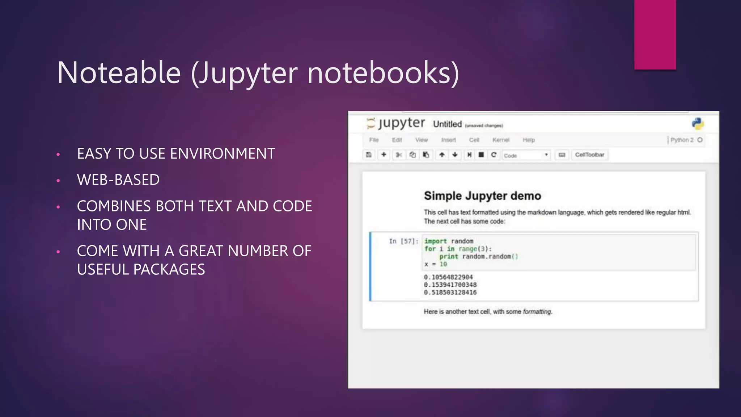
Task: Click the output value 0.10564822904
Action: 448,277
